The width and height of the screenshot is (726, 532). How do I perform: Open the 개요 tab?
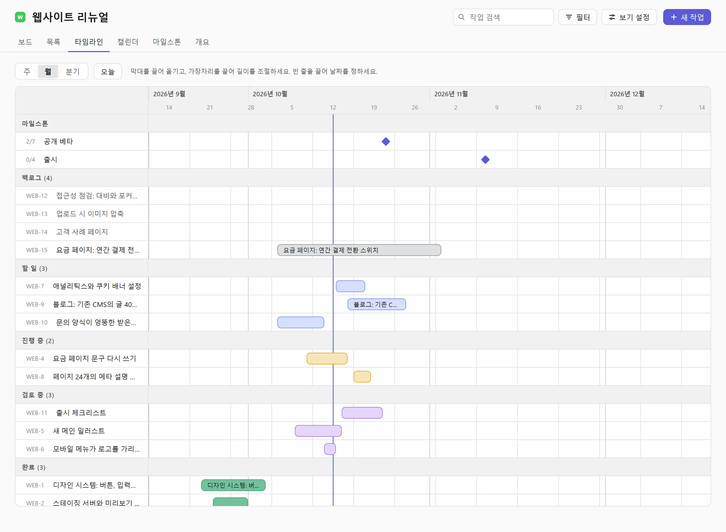[202, 42]
